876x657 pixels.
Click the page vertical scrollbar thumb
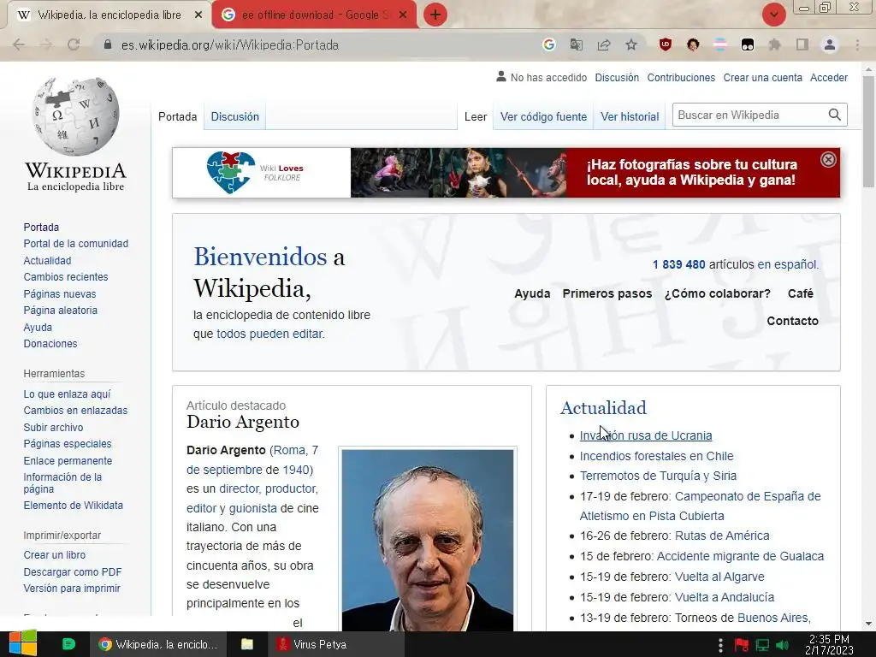tap(868, 131)
